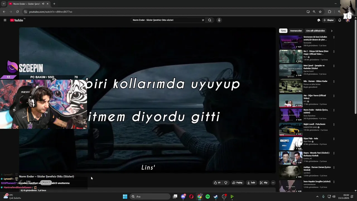
Task: Open the Oluştur create button
Action: pyautogui.click(x=329, y=20)
